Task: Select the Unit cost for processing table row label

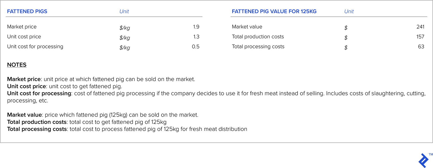Action: 35,47
